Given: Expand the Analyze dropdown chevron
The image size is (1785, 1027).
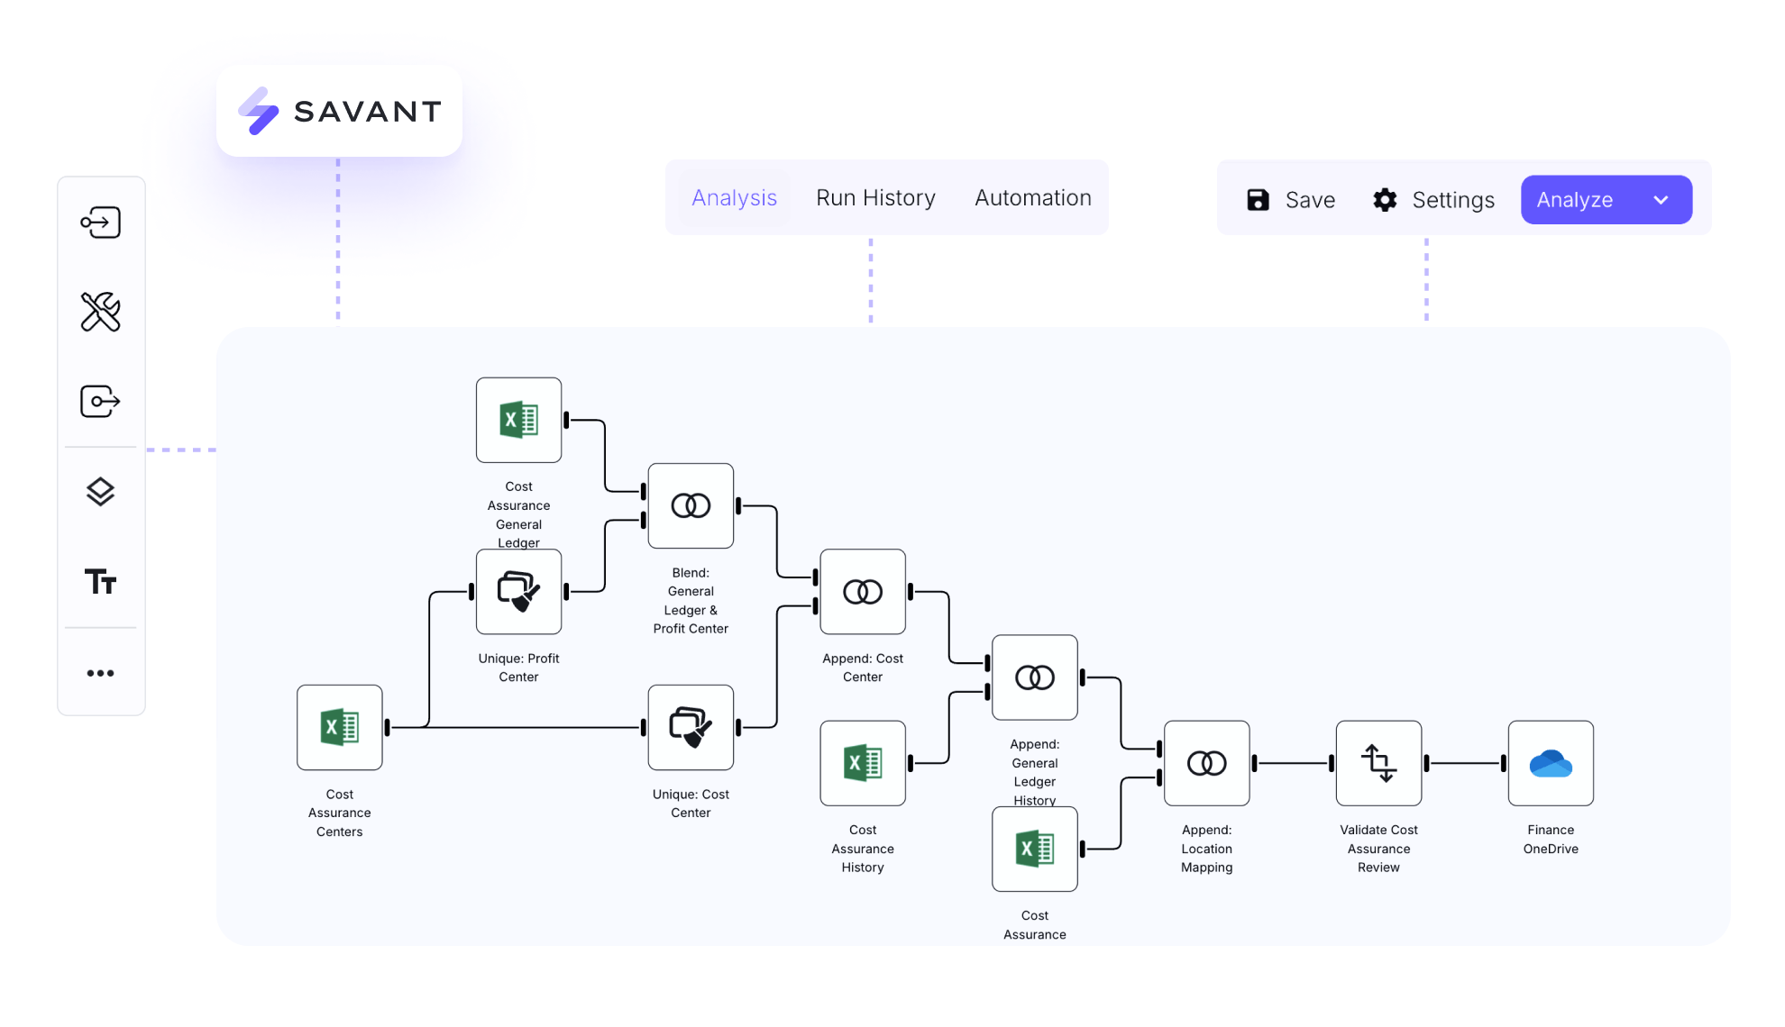Looking at the screenshot, I should pos(1661,200).
